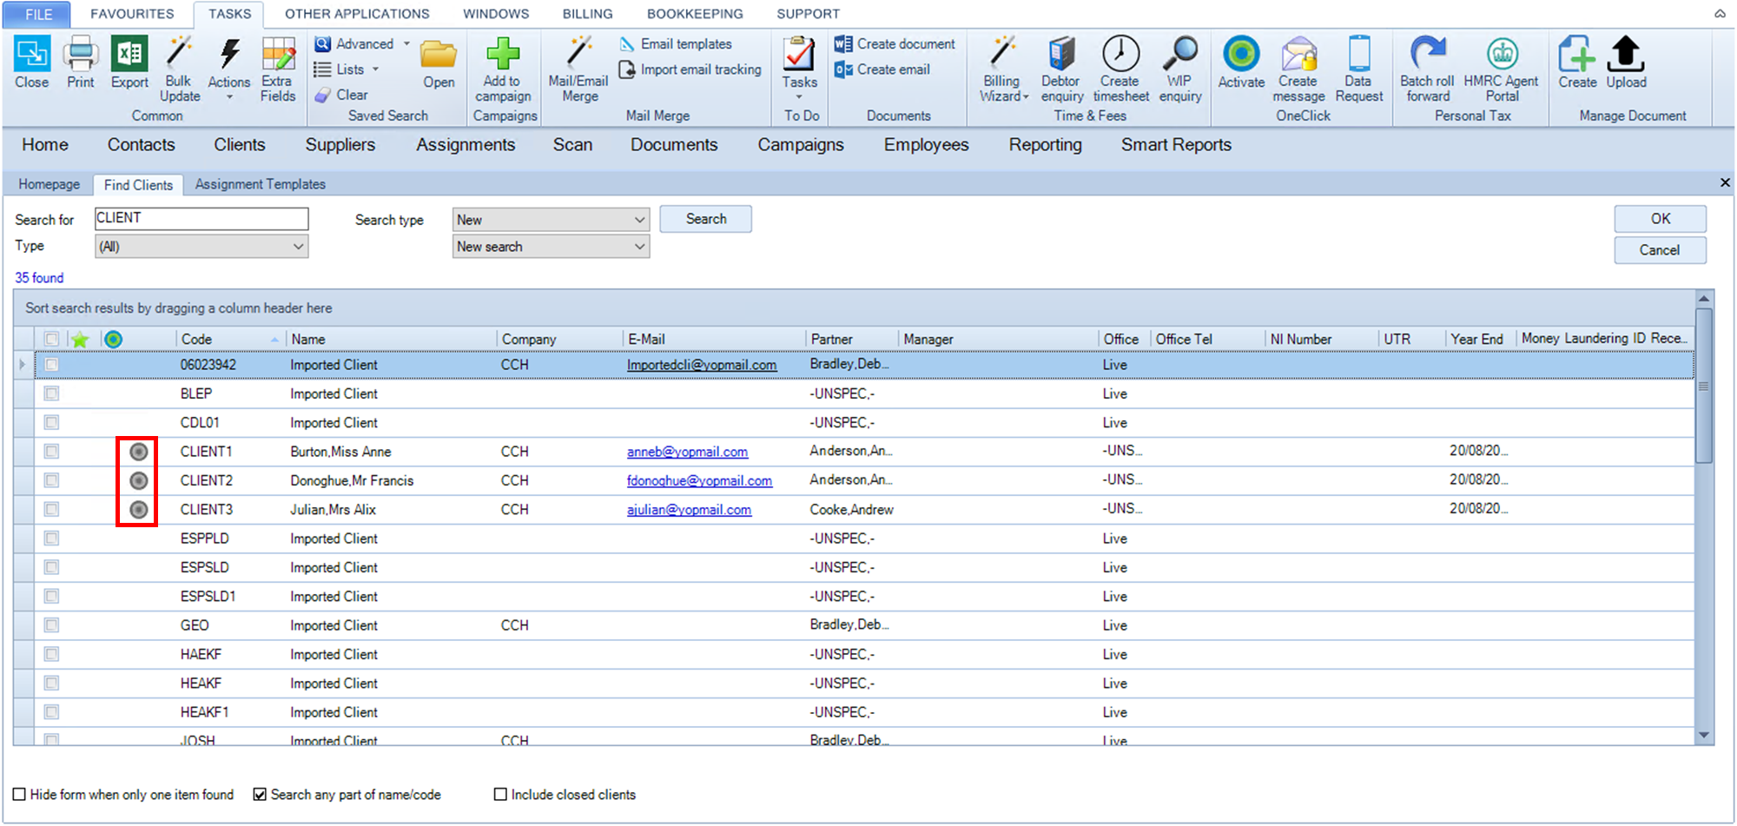1737x826 pixels.
Task: Click Create timesheet clock icon
Action: tap(1120, 53)
